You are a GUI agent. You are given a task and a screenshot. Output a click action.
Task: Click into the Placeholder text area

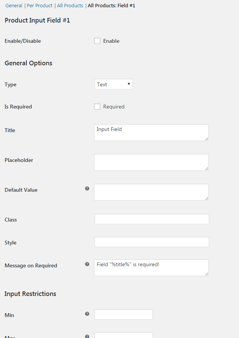(151, 162)
